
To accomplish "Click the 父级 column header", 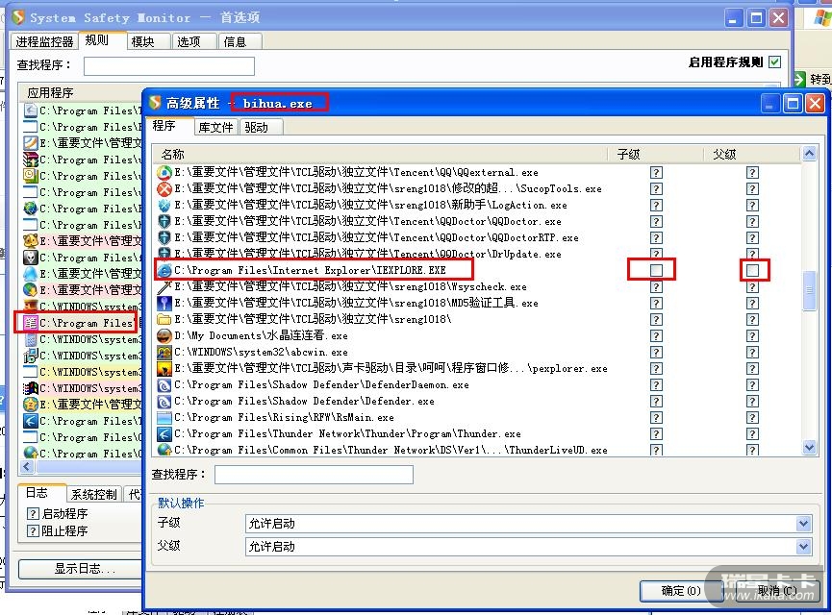I will point(752,155).
